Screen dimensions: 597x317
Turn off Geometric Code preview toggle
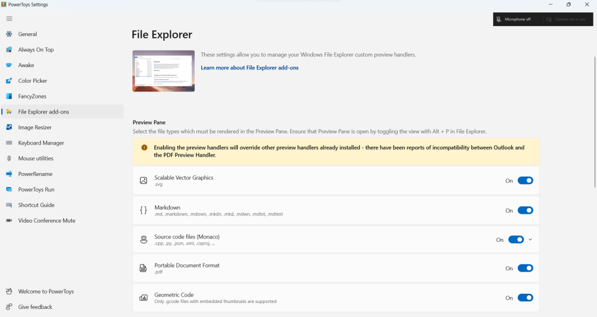[525, 298]
